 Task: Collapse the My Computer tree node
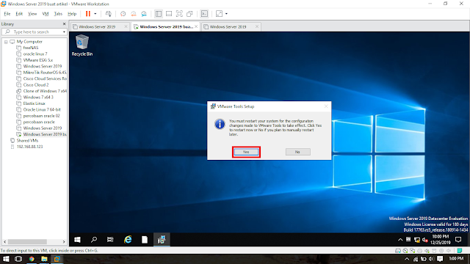(6, 42)
